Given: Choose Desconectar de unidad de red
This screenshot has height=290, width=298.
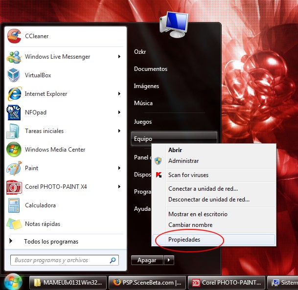Looking at the screenshot, I should click(214, 200).
